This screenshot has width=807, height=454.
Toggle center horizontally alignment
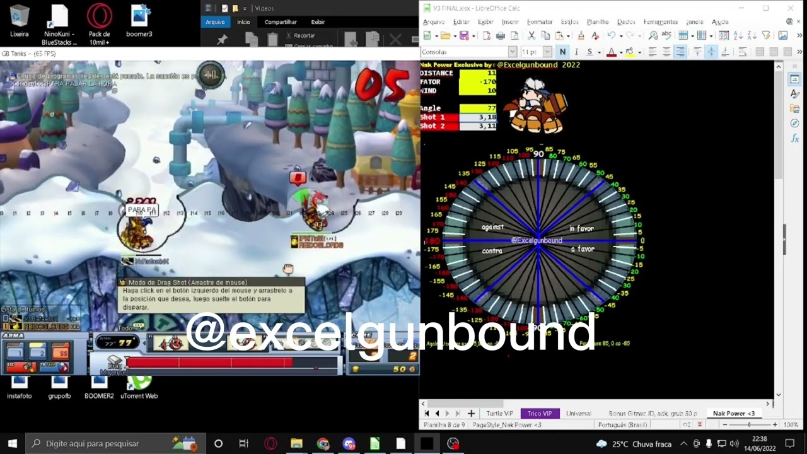coord(666,52)
